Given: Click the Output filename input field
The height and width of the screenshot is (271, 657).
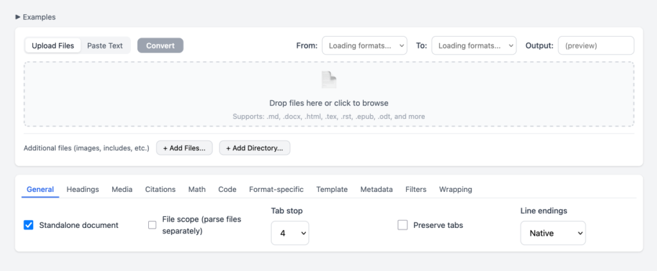Looking at the screenshot, I should coord(596,46).
